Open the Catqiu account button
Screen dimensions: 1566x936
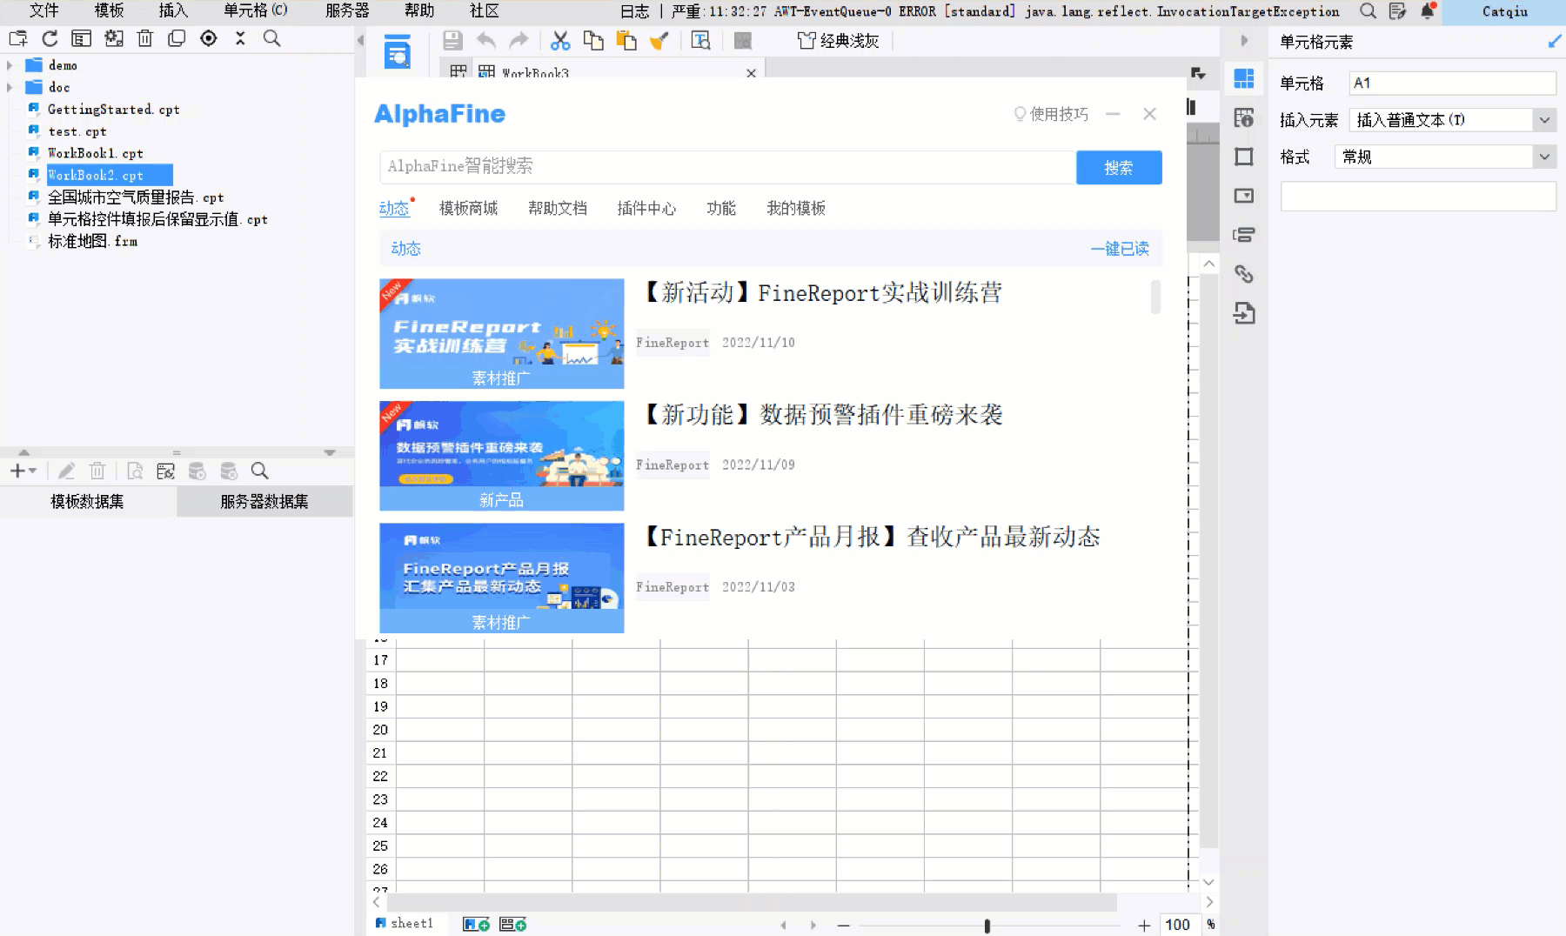click(x=1504, y=11)
